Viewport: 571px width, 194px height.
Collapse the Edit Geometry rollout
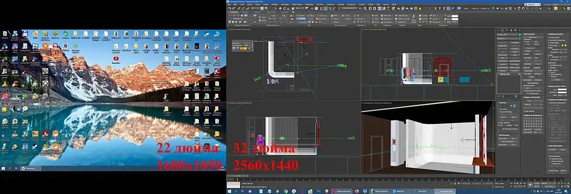529,34
